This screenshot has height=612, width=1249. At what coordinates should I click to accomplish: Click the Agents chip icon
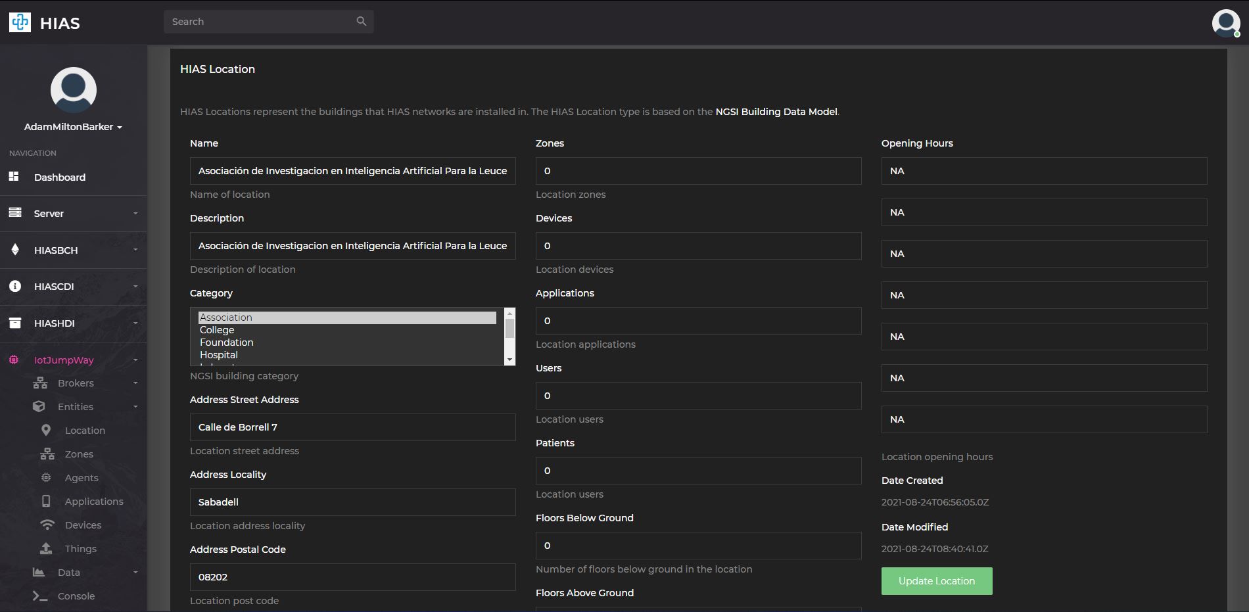coord(46,477)
